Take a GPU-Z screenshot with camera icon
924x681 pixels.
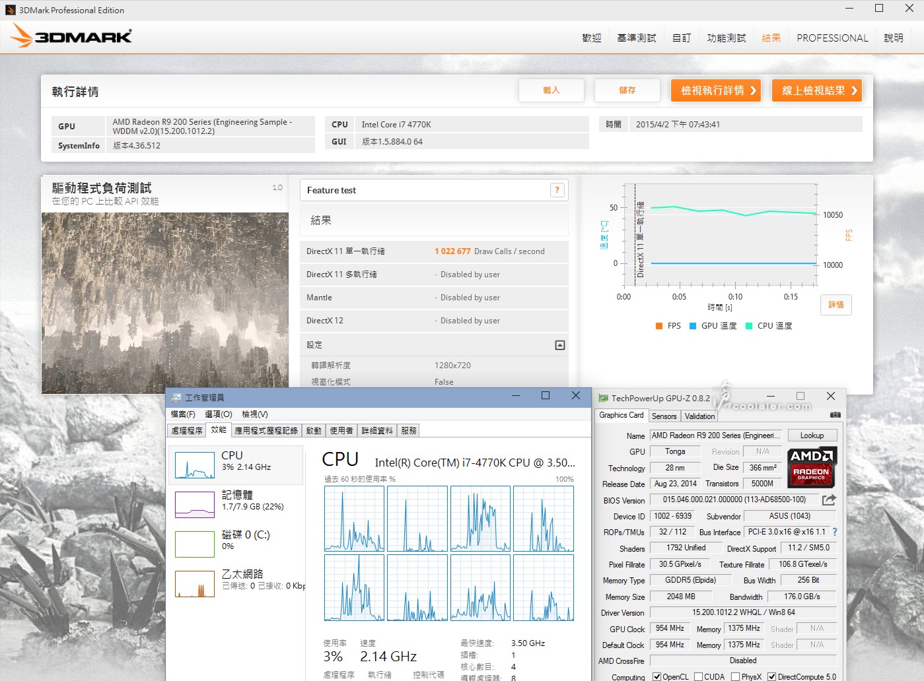(835, 415)
